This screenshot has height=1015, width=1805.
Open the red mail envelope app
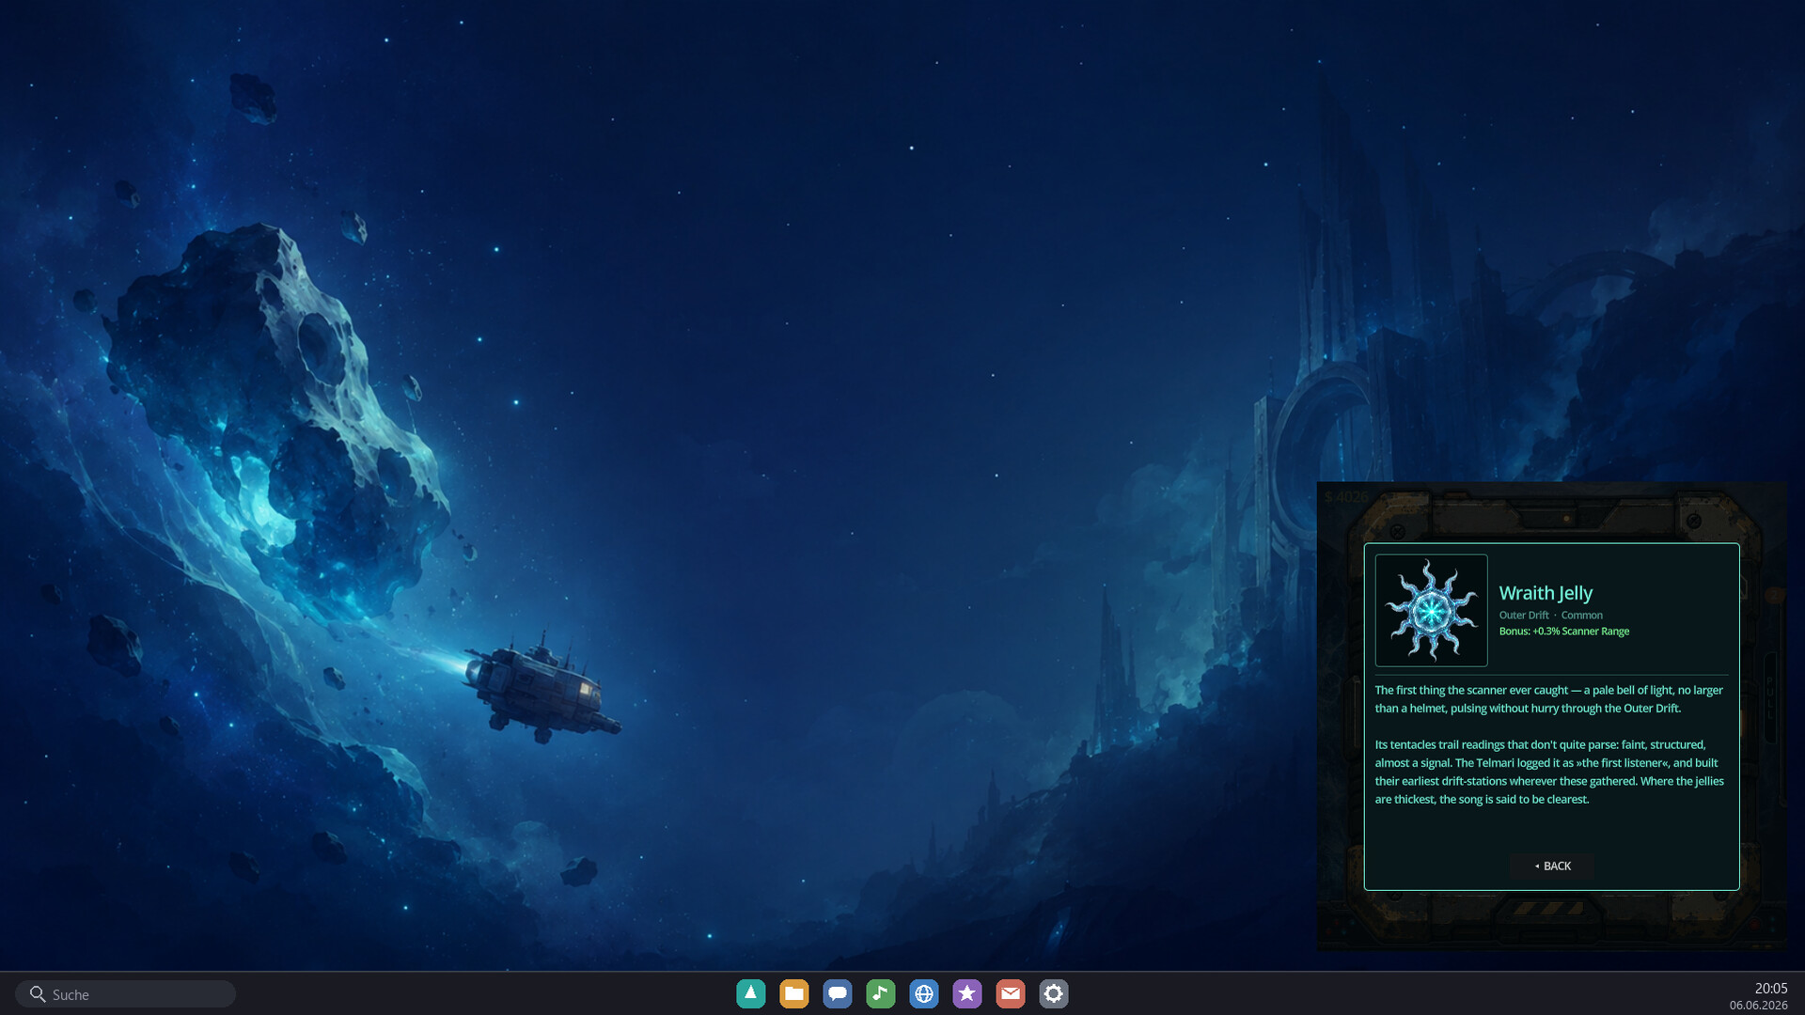(1010, 993)
